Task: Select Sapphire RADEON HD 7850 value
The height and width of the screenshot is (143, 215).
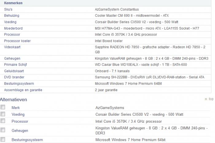Action: coord(150,50)
